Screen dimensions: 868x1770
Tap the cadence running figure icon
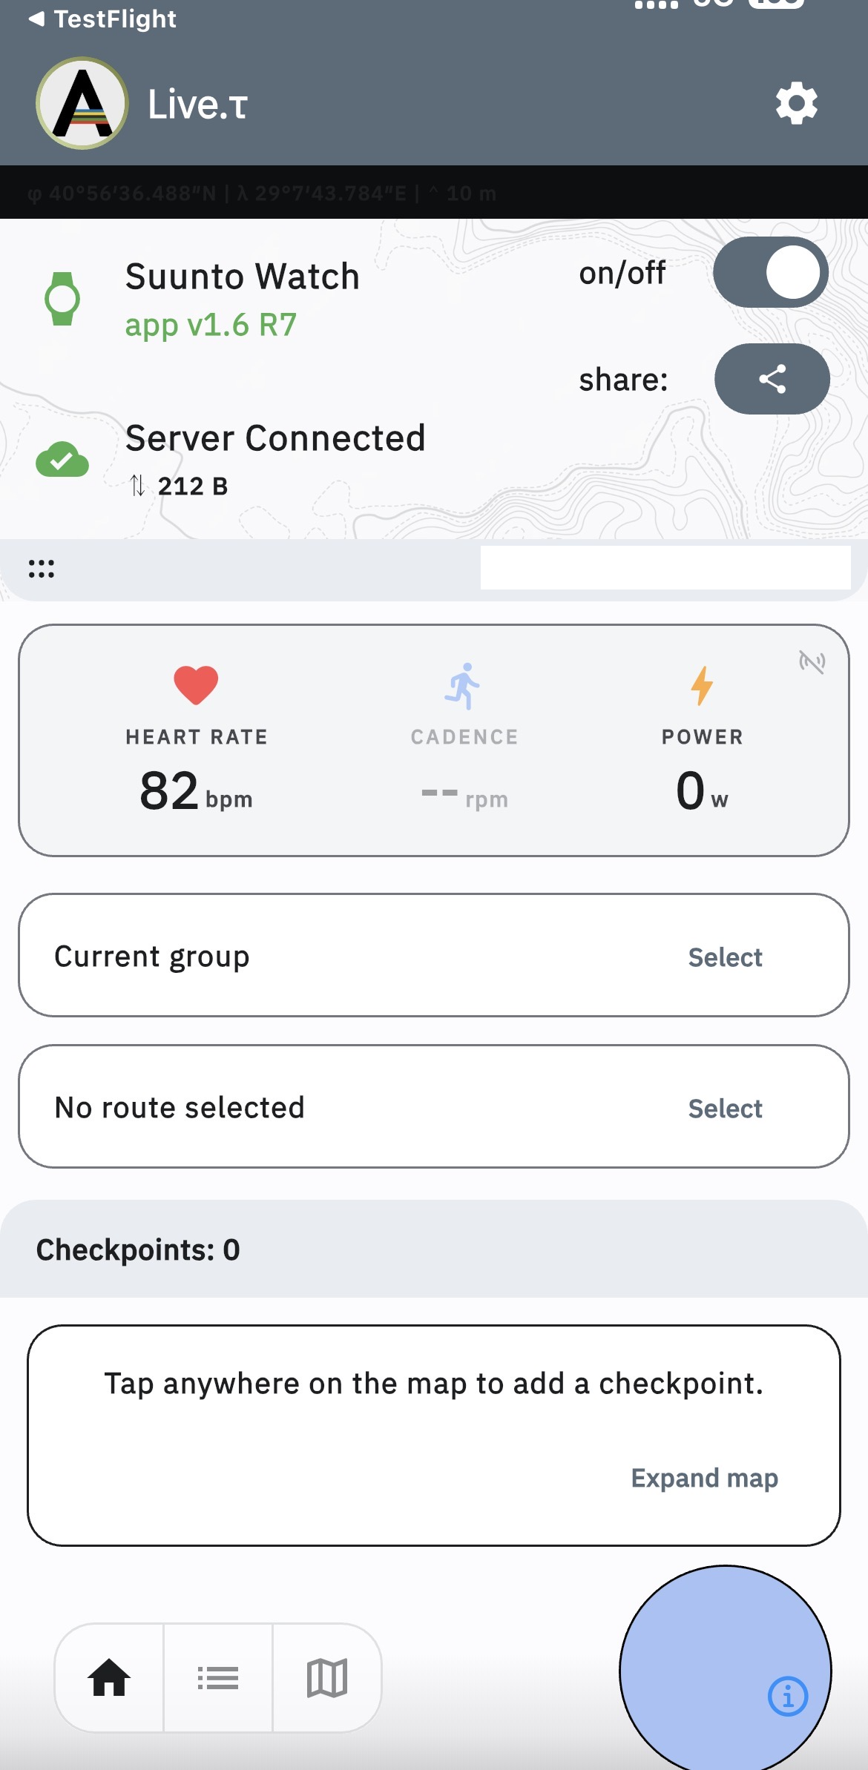pos(464,686)
